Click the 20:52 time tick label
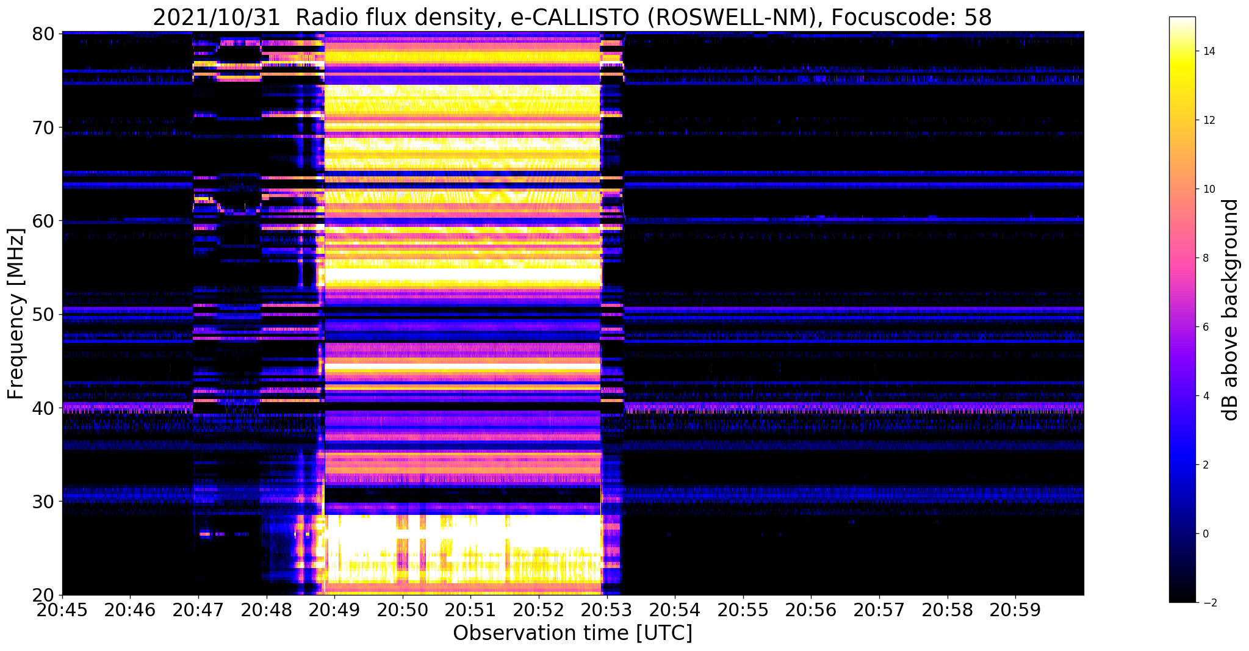 pos(539,610)
